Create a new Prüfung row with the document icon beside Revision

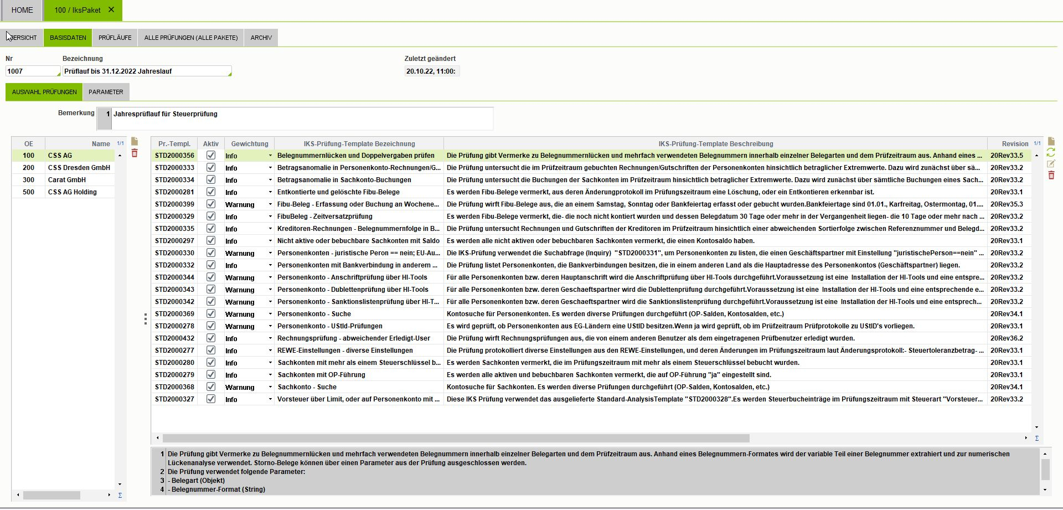click(x=1051, y=141)
